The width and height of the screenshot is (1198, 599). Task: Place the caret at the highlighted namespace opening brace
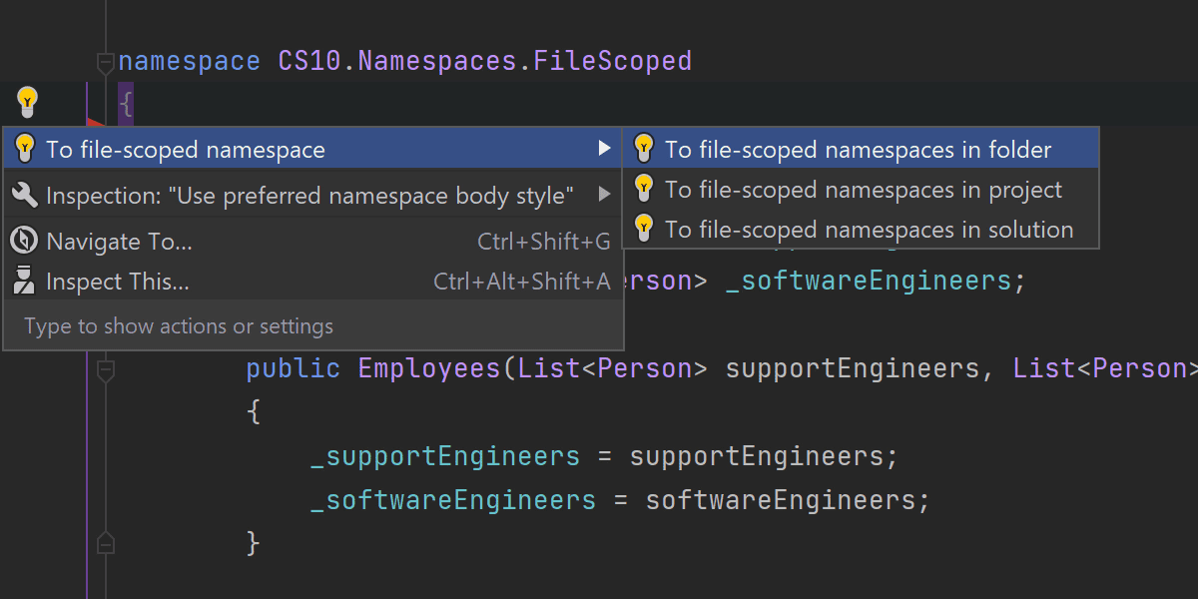point(126,103)
